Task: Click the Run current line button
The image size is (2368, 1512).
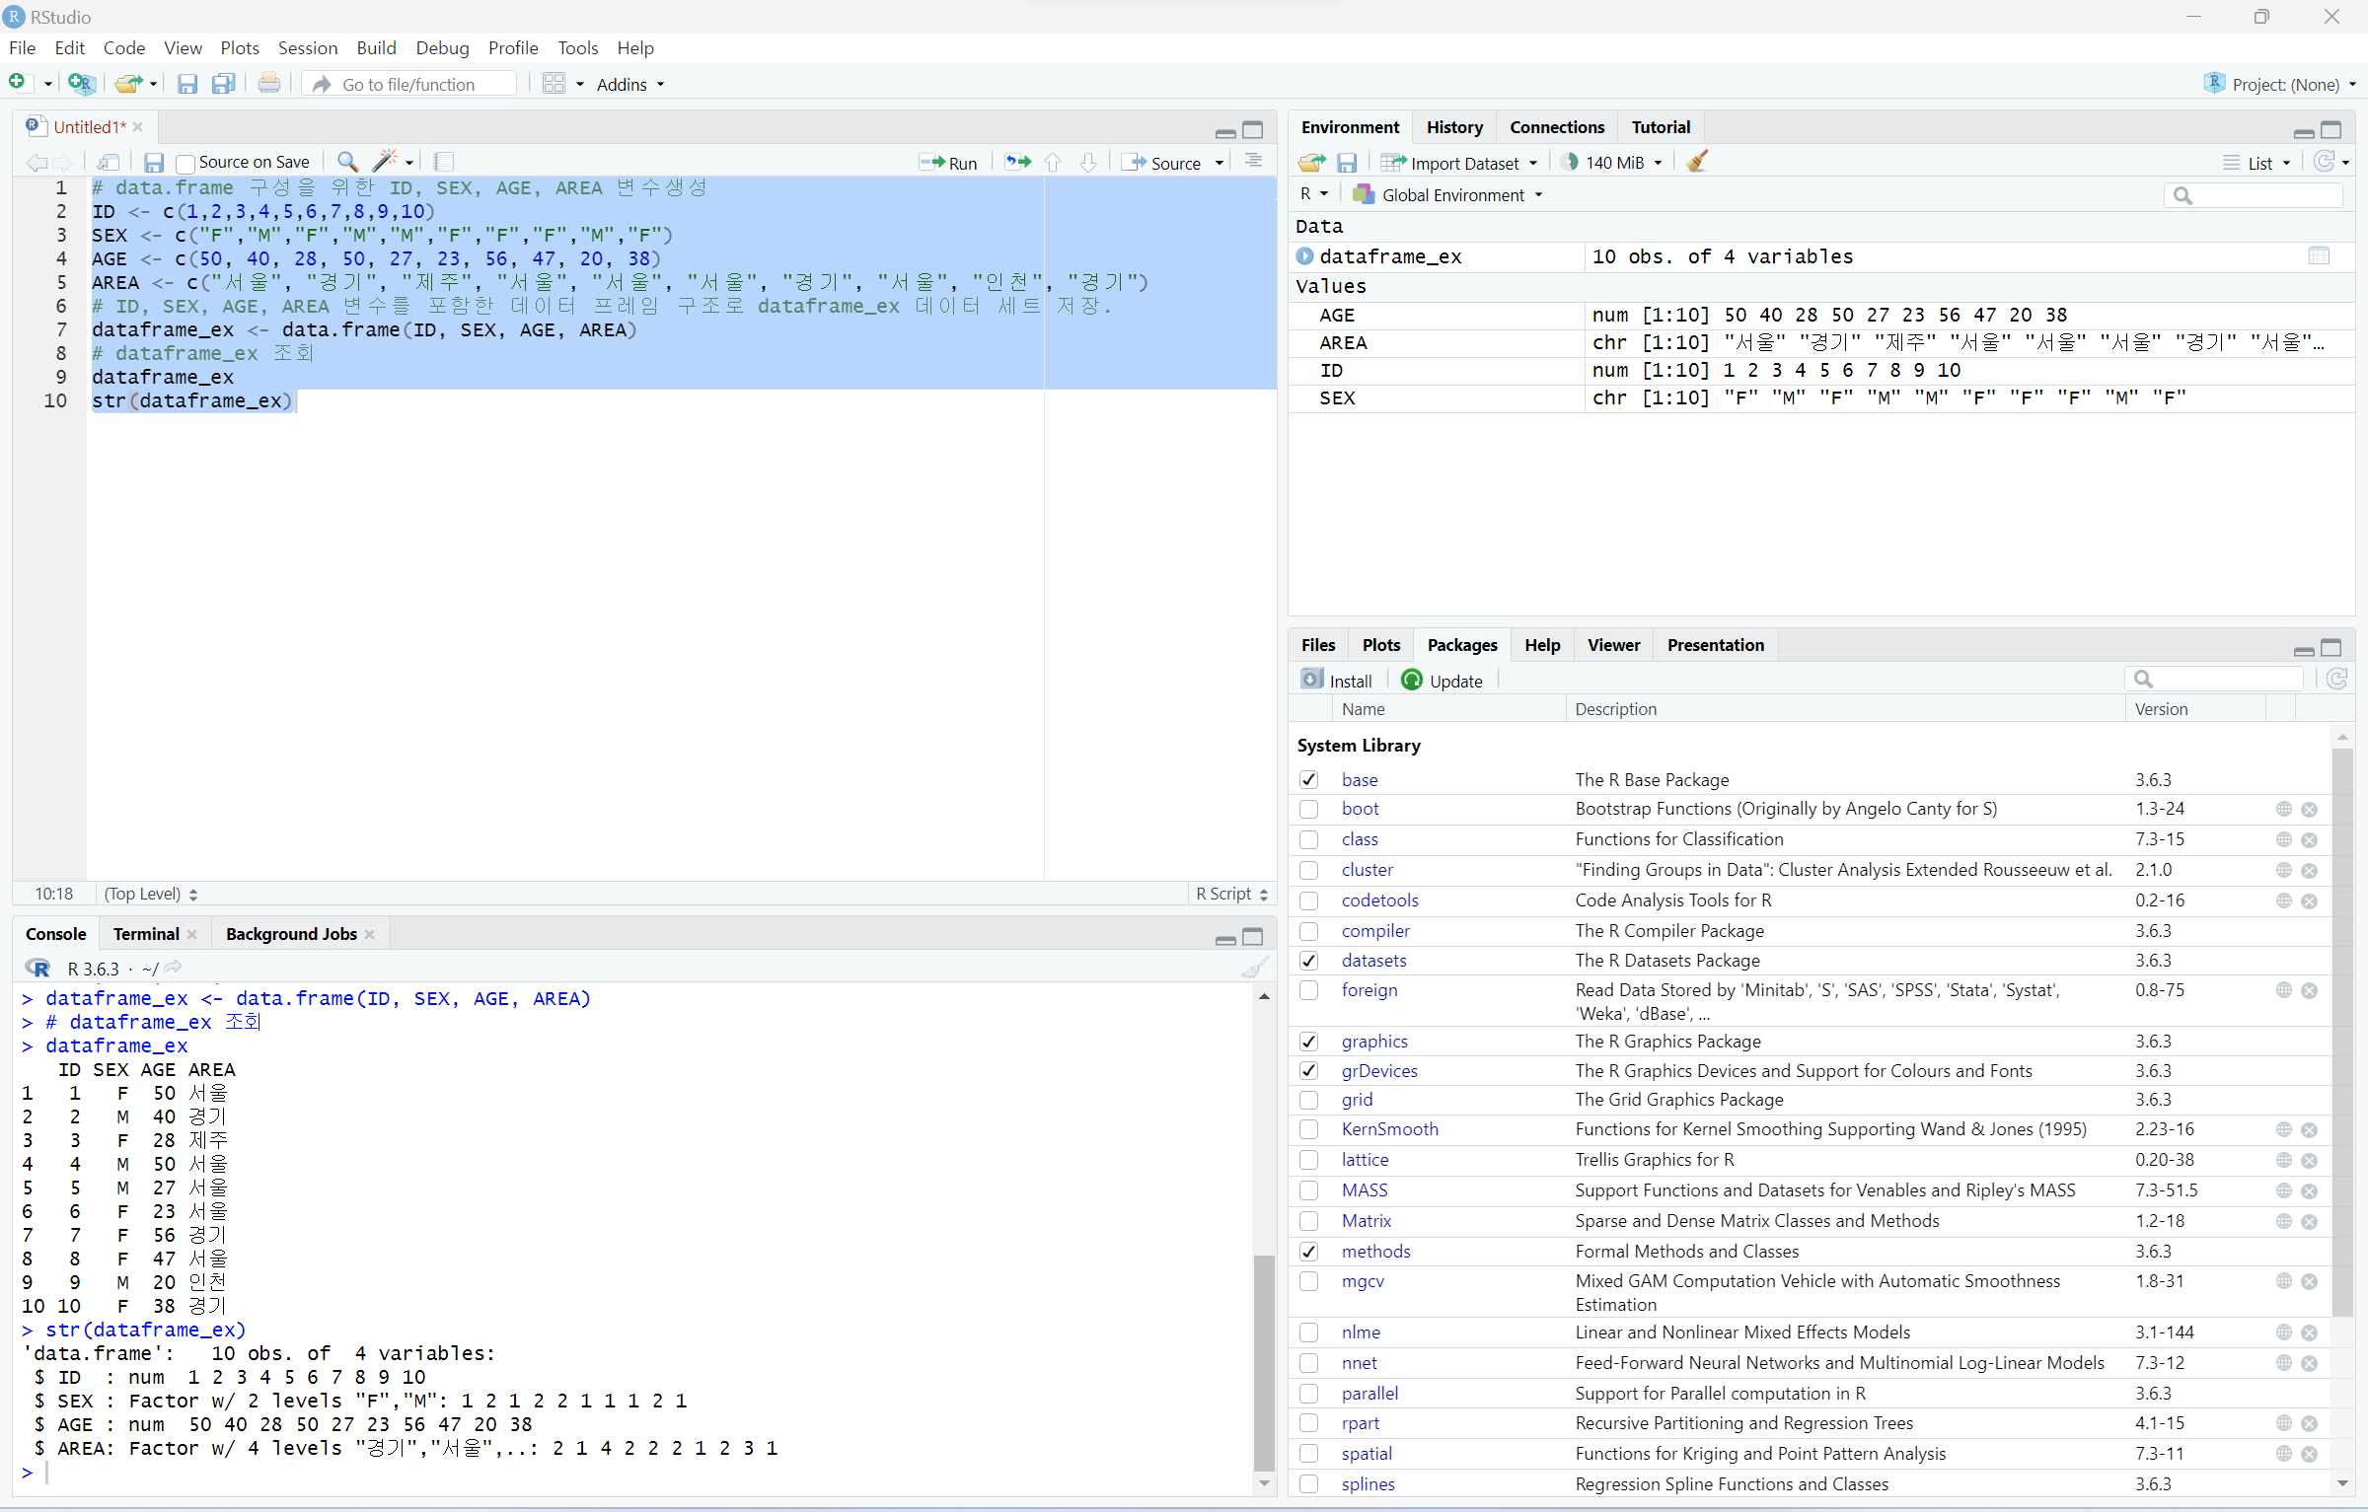Action: [947, 163]
